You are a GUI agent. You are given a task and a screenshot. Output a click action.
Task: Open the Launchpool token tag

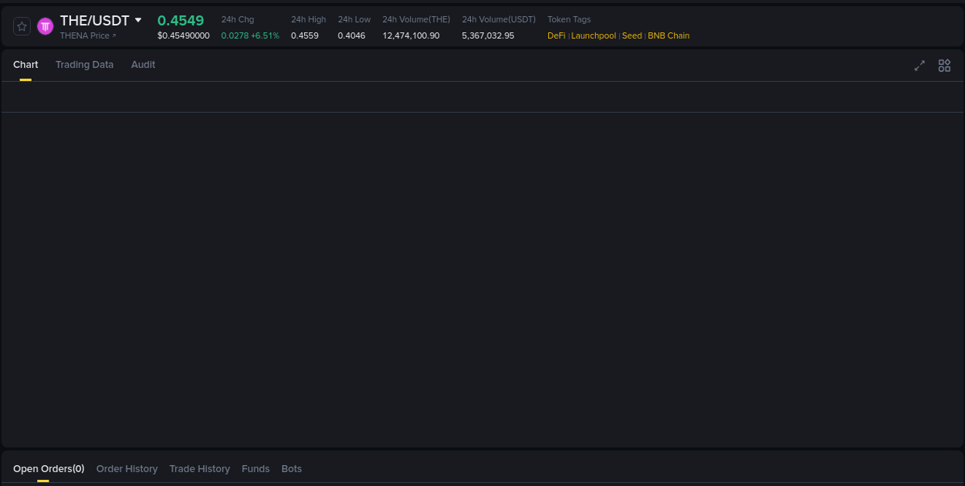[x=593, y=35]
